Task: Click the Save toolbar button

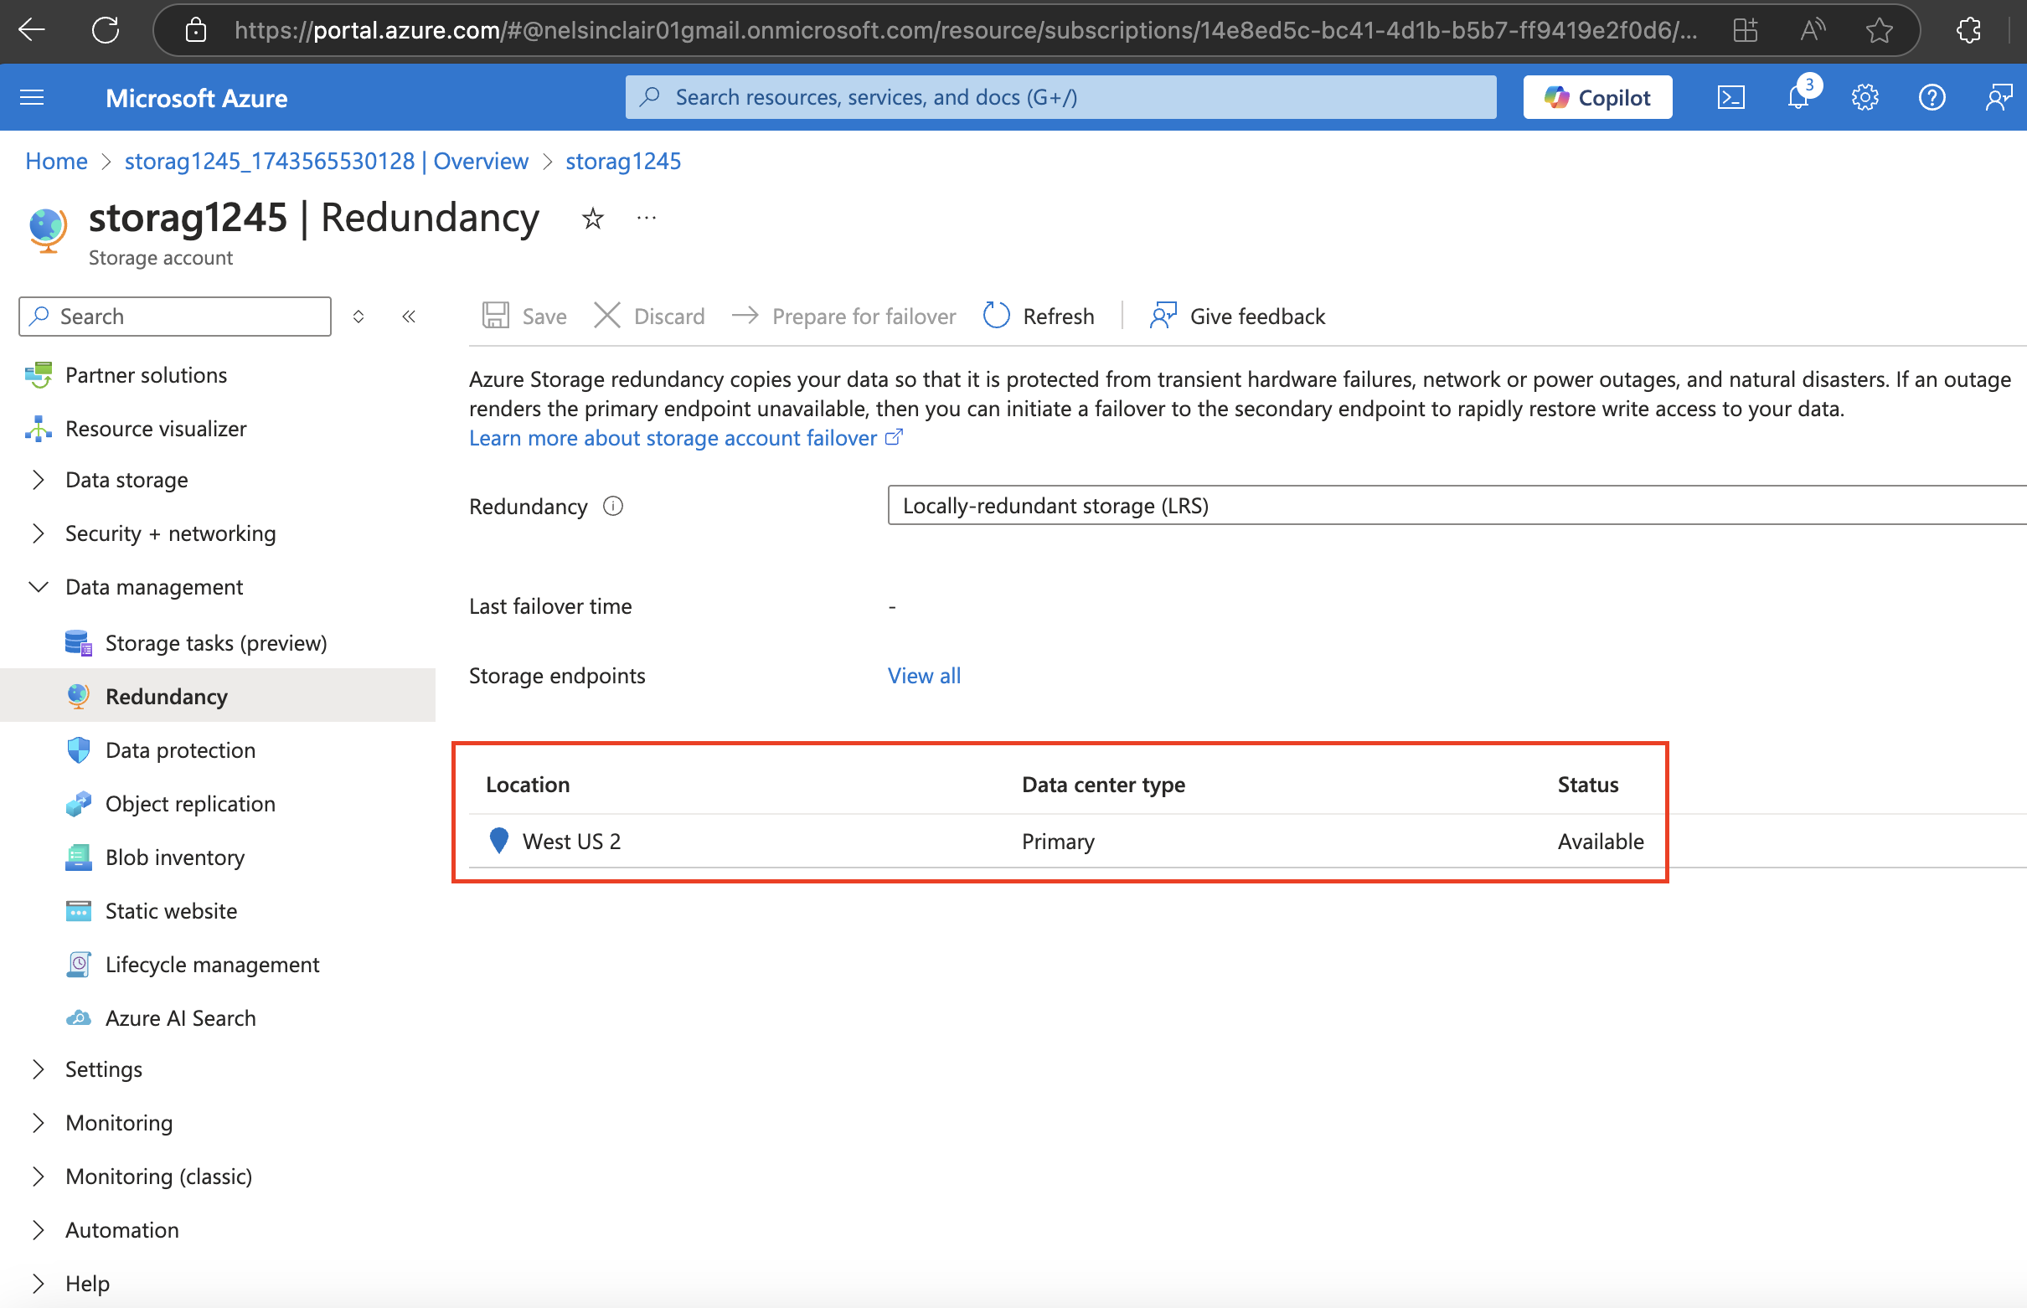Action: point(525,316)
